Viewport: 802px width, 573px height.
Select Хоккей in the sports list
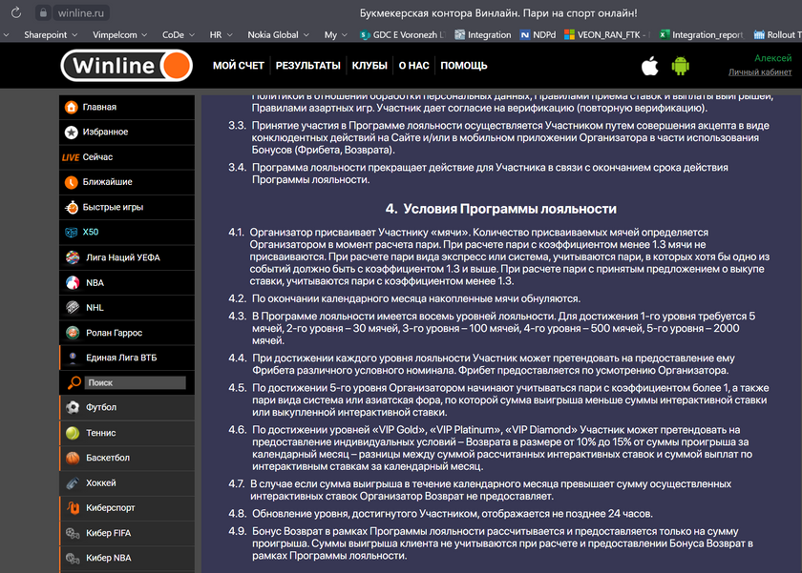pyautogui.click(x=127, y=482)
